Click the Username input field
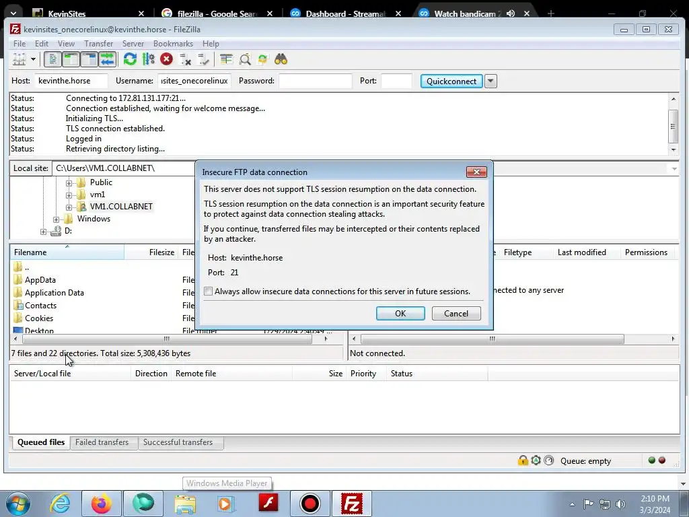 (x=194, y=81)
